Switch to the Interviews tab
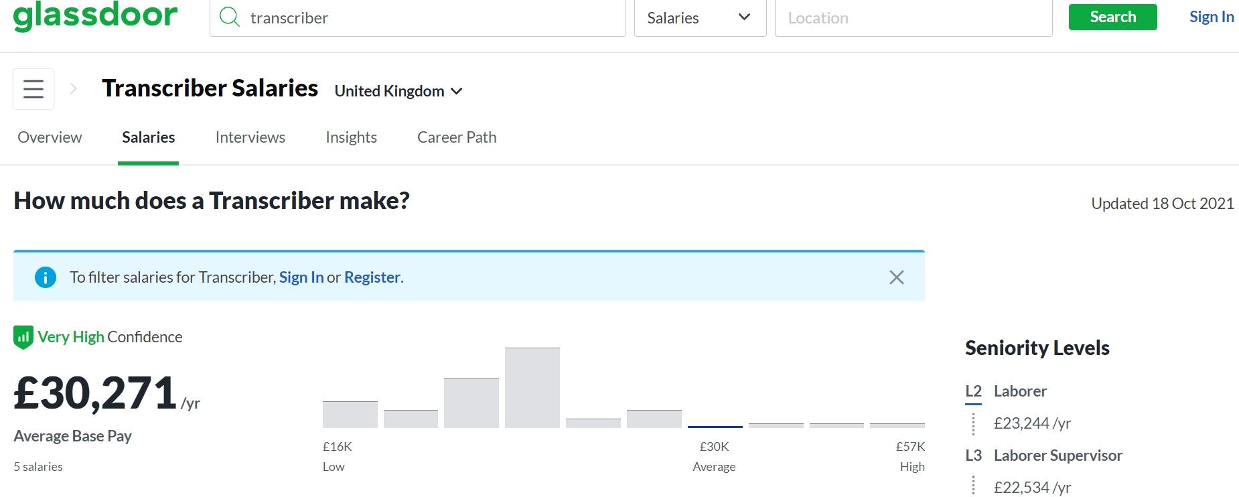The width and height of the screenshot is (1239, 497). point(250,137)
